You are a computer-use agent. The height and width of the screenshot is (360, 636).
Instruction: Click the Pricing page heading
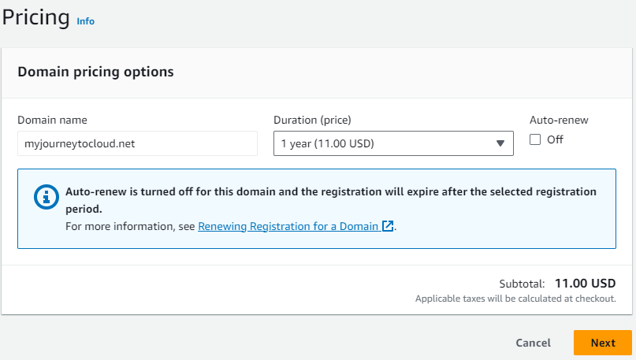pyautogui.click(x=36, y=17)
